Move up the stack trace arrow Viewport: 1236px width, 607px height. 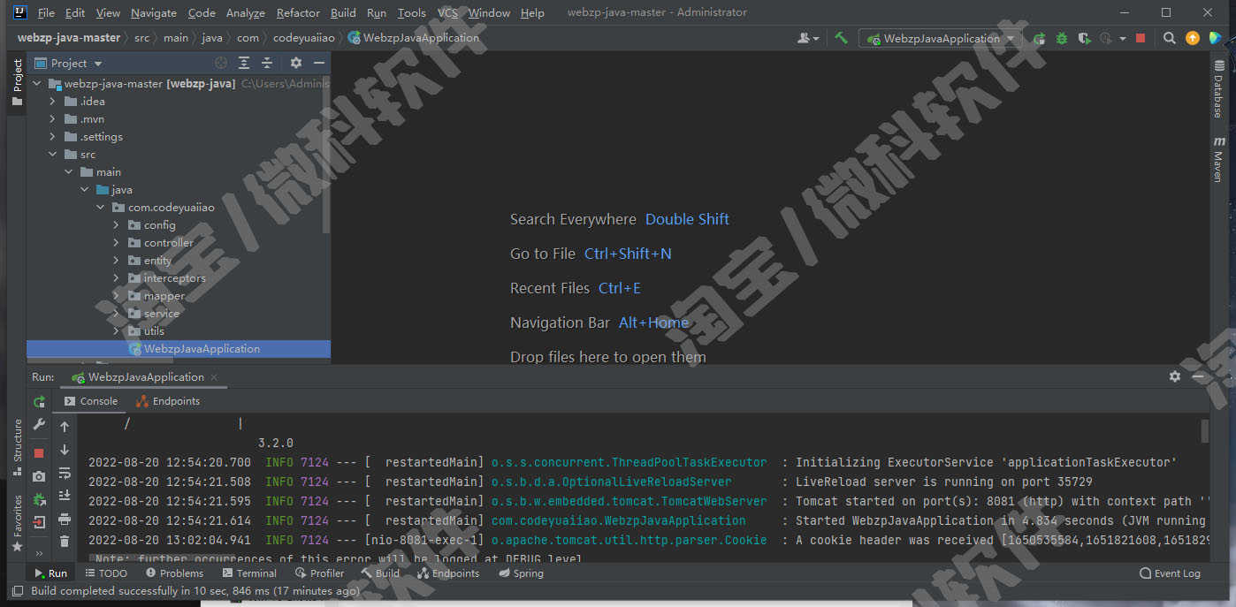65,427
